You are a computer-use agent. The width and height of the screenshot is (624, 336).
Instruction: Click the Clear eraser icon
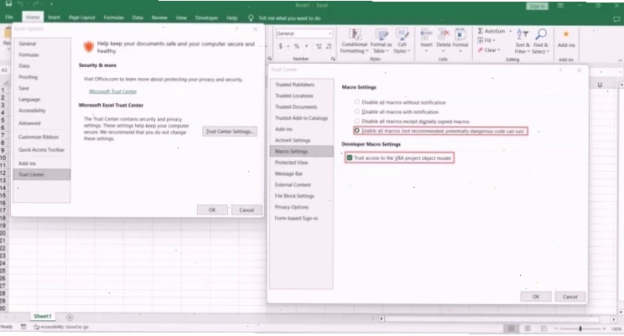pos(481,50)
